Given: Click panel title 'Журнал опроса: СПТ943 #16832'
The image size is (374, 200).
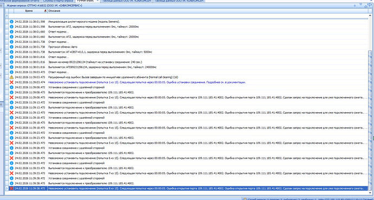Looking at the screenshot, I should click(44, 5).
